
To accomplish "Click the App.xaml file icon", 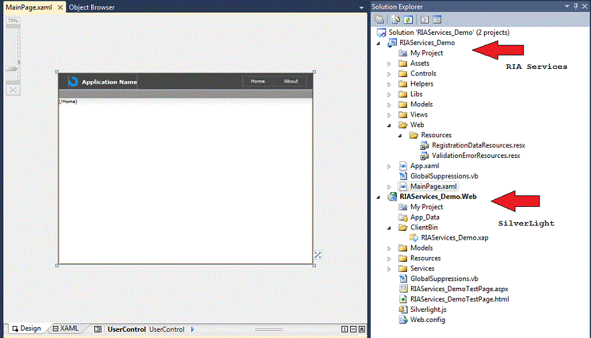I will tap(403, 166).
